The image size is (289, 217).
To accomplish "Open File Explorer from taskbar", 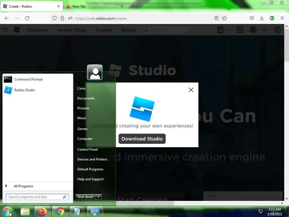I will tap(25, 211).
